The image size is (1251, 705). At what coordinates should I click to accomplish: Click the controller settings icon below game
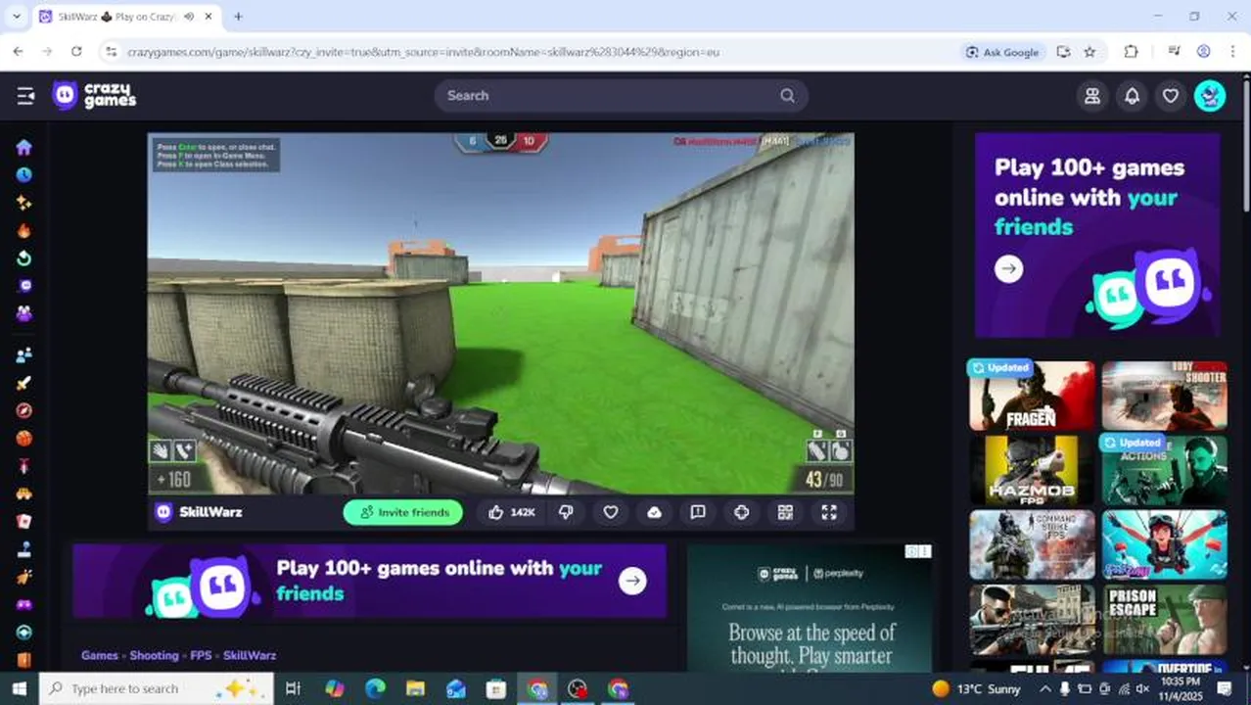742,512
